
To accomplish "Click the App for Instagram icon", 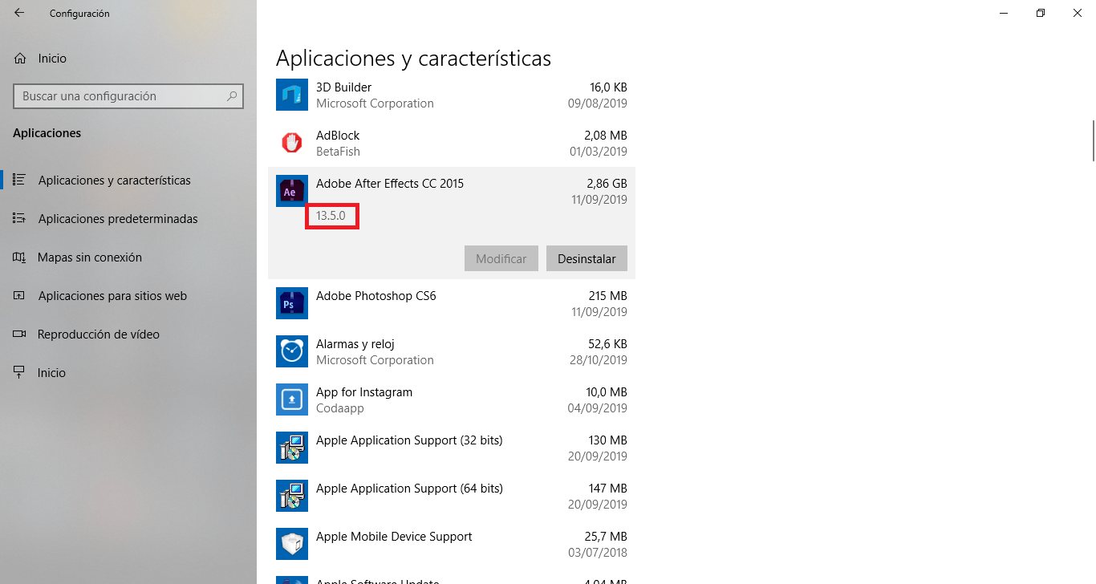I will click(x=291, y=399).
